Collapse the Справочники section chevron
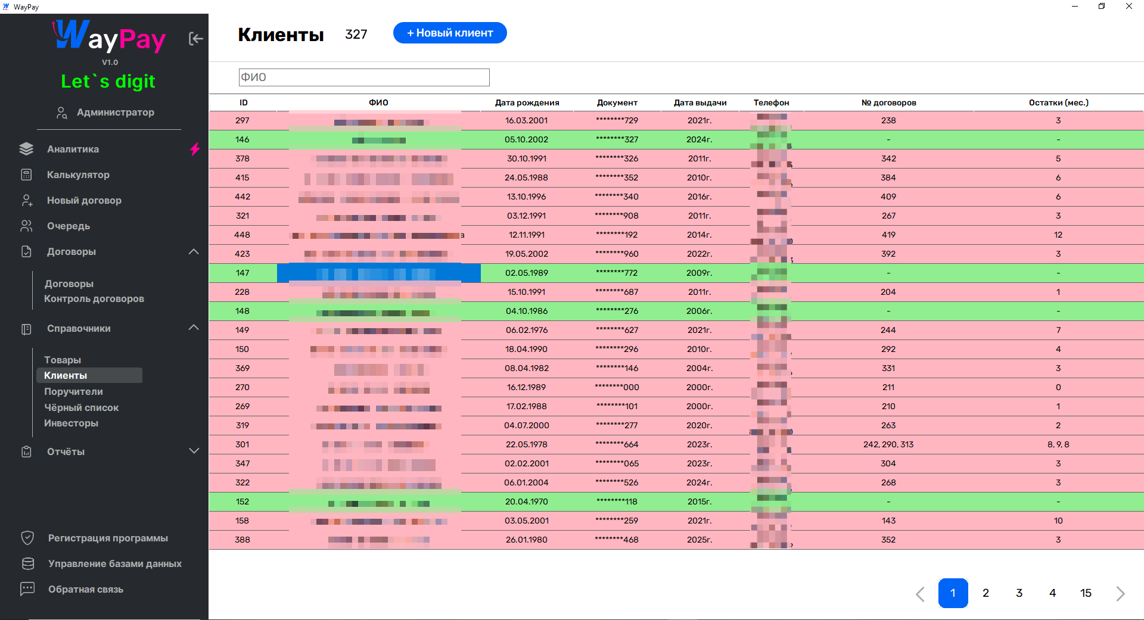This screenshot has width=1144, height=620. coord(194,328)
